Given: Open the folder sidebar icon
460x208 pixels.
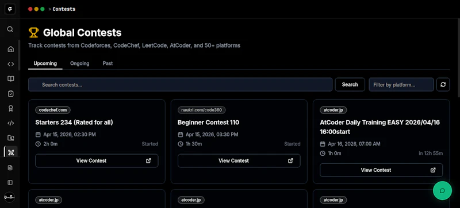Looking at the screenshot, I should coord(10,138).
